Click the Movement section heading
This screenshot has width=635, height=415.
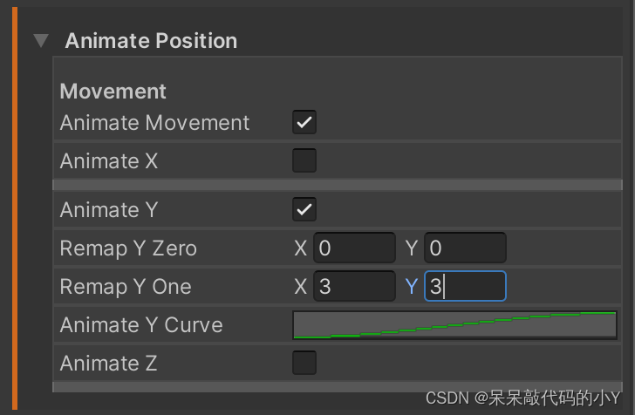pyautogui.click(x=113, y=92)
